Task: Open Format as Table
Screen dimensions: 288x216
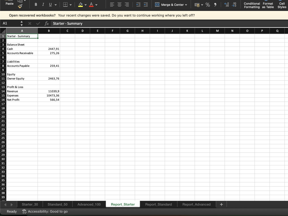Action: click(x=268, y=5)
